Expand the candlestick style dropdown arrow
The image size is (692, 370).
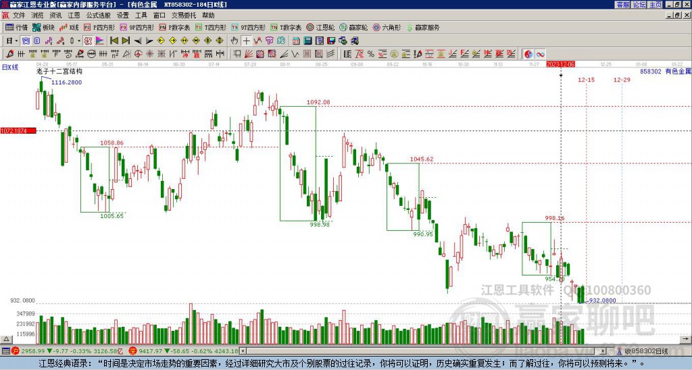[x=79, y=41]
